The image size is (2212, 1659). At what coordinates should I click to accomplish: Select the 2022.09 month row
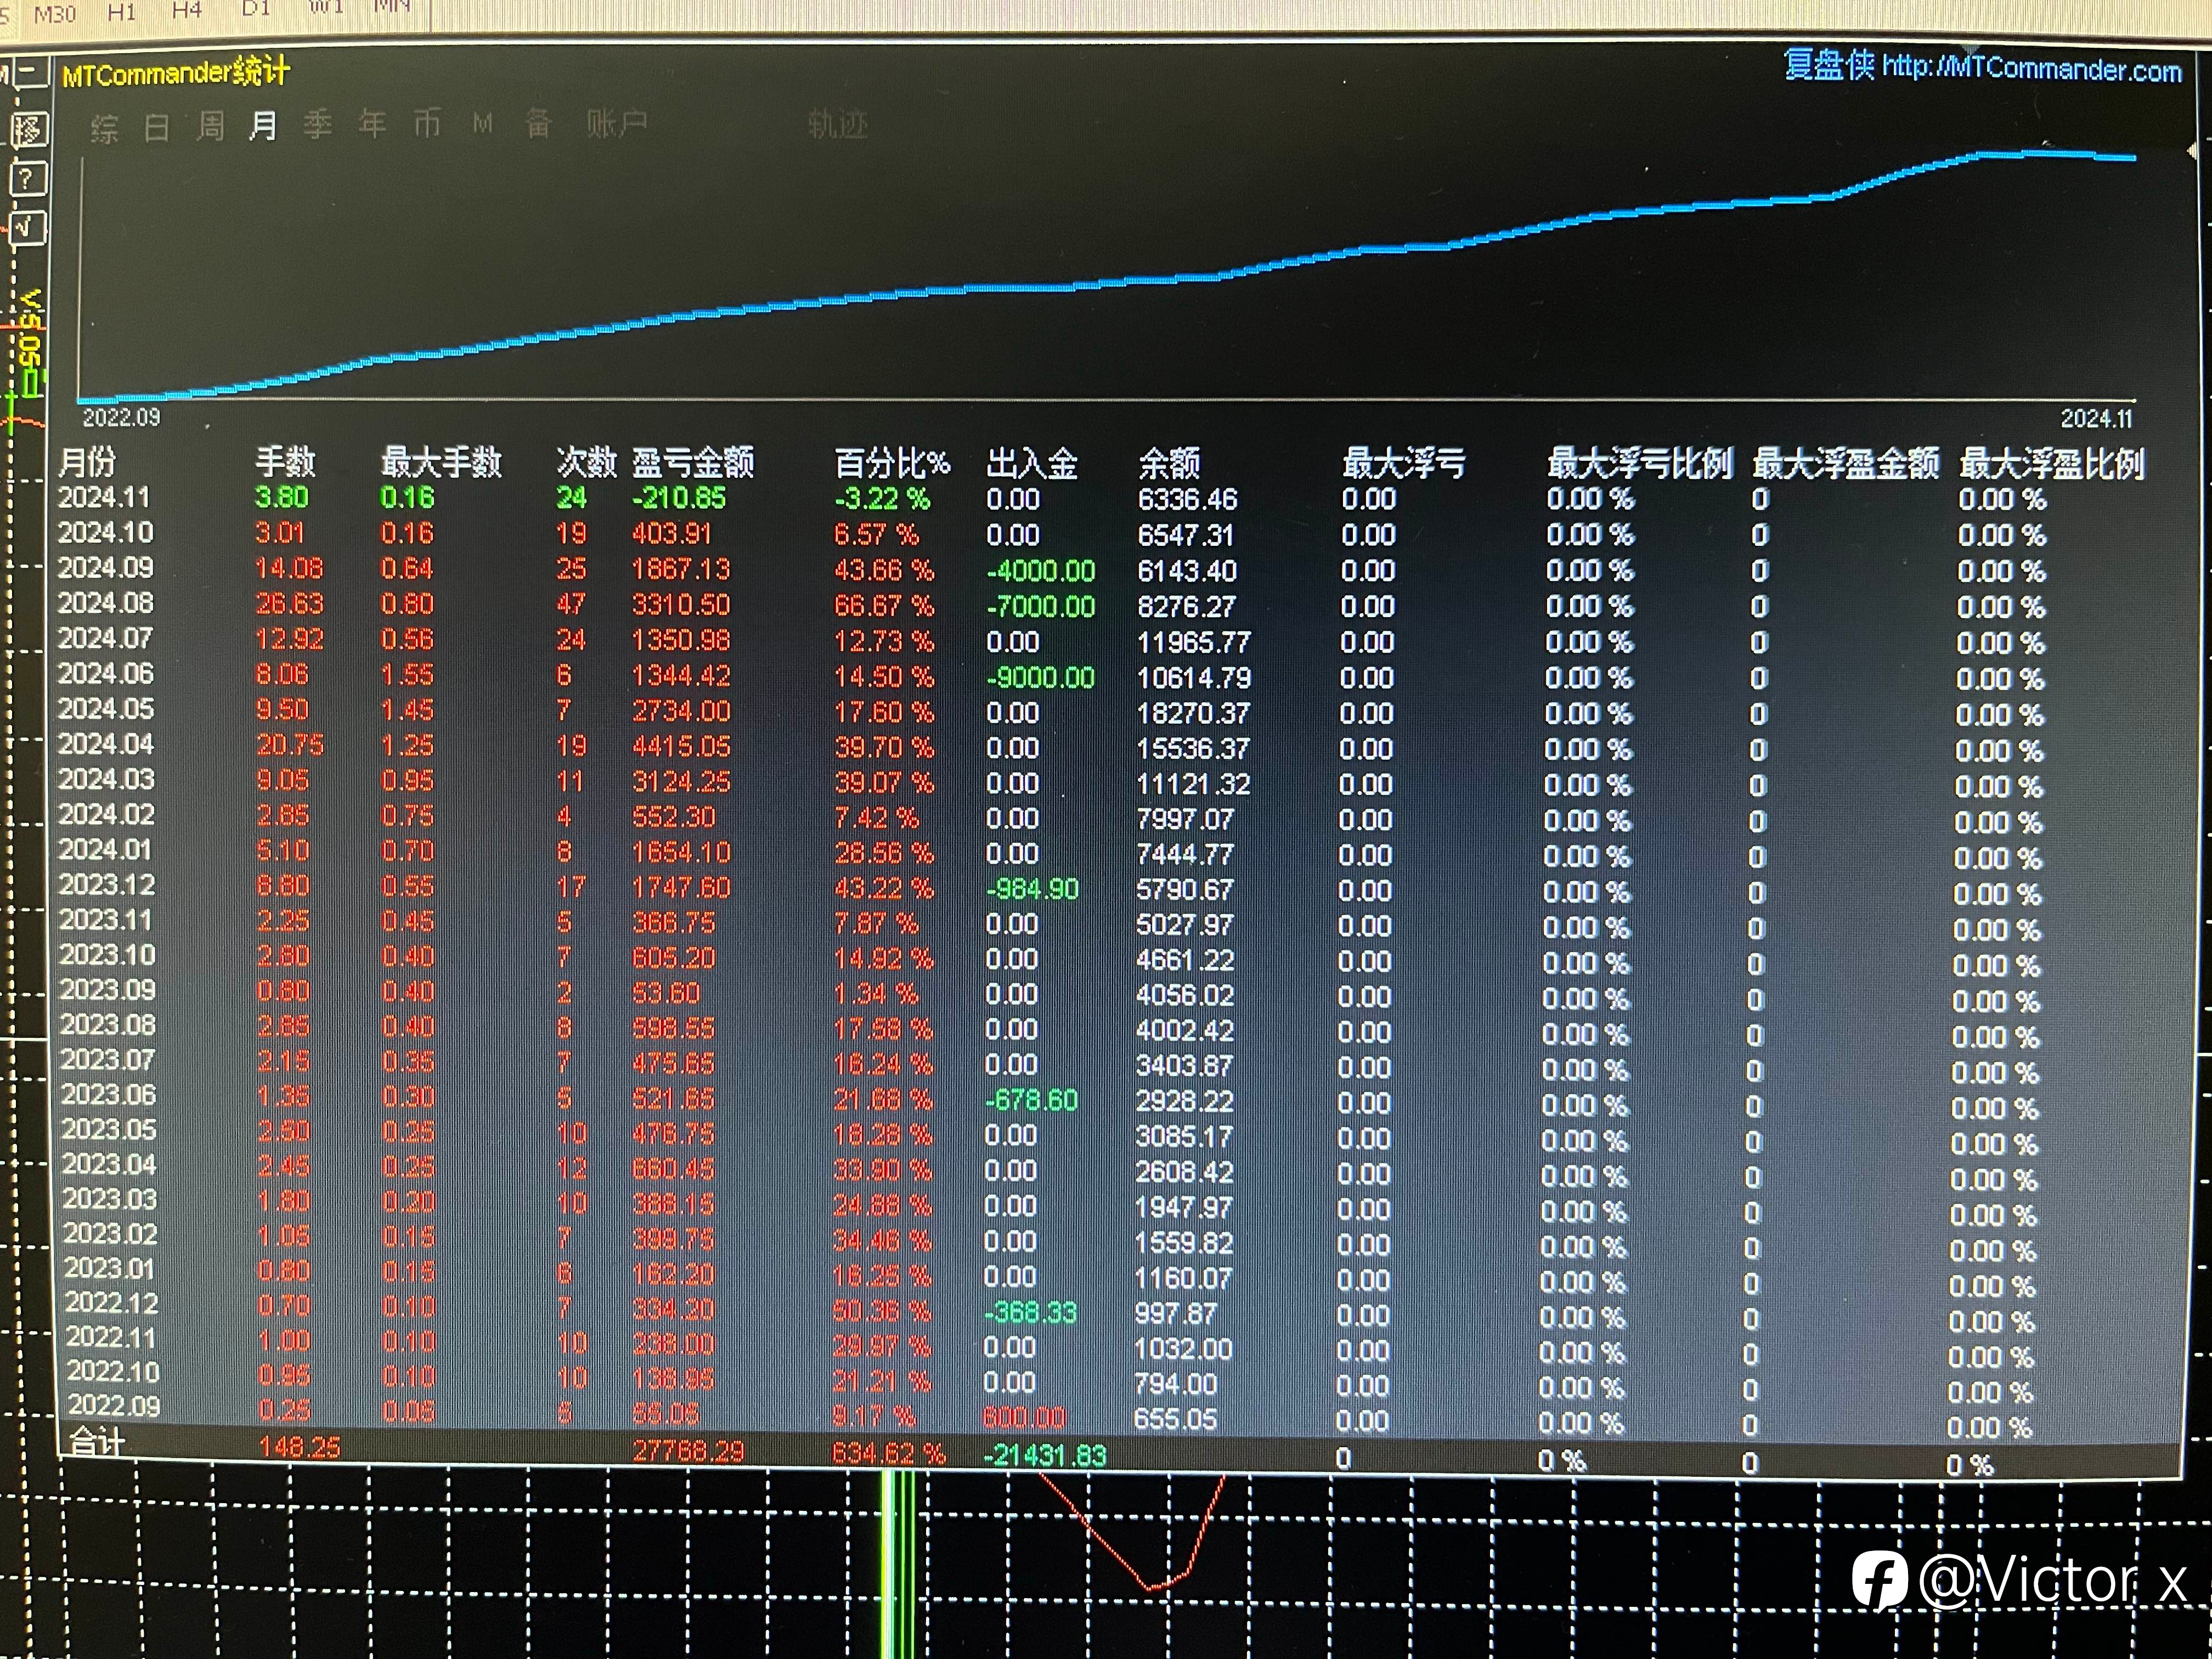pyautogui.click(x=1052, y=1413)
